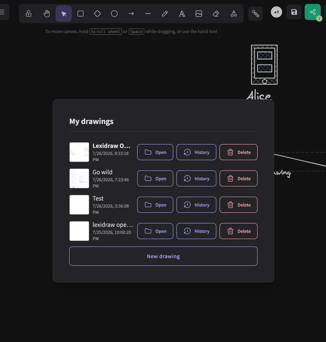
Task: Open the Go wild drawing
Action: tap(155, 179)
